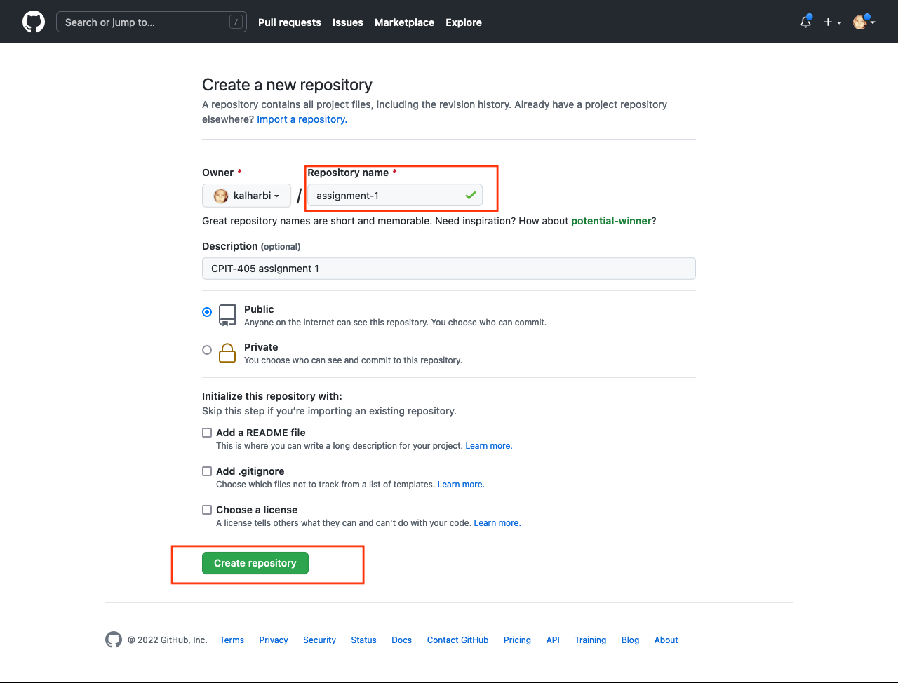Open the API footer link
This screenshot has height=683, width=898.
click(x=553, y=640)
